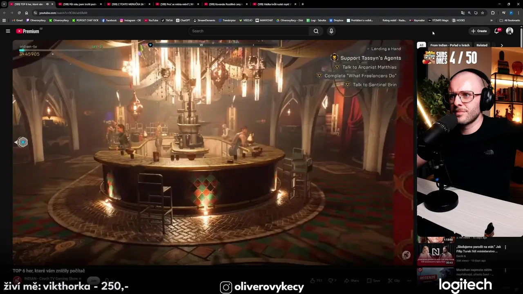Play or pause the video player
Image resolution: width=523 pixels, height=294 pixels.
tap(212, 152)
